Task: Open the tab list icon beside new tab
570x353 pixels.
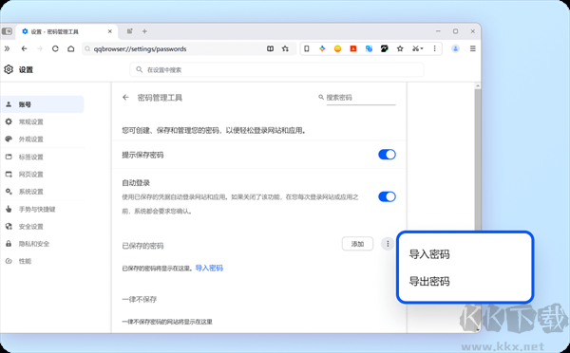Action: 130,31
